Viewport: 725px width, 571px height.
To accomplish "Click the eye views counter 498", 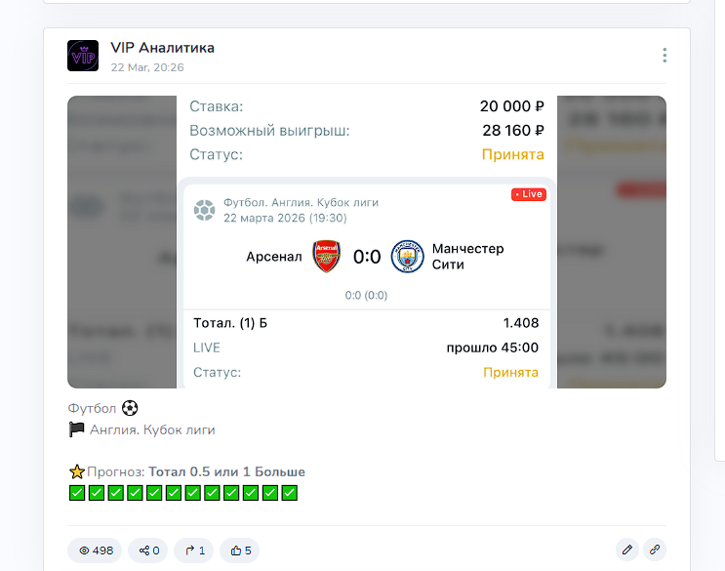I will pos(95,551).
